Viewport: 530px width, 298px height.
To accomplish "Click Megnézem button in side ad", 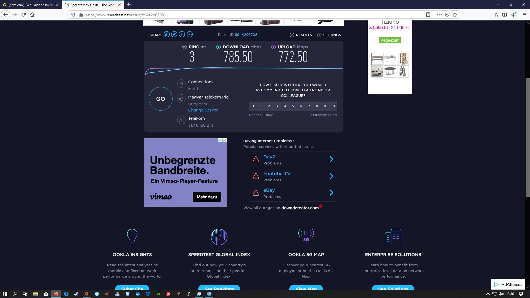I will 389,40.
